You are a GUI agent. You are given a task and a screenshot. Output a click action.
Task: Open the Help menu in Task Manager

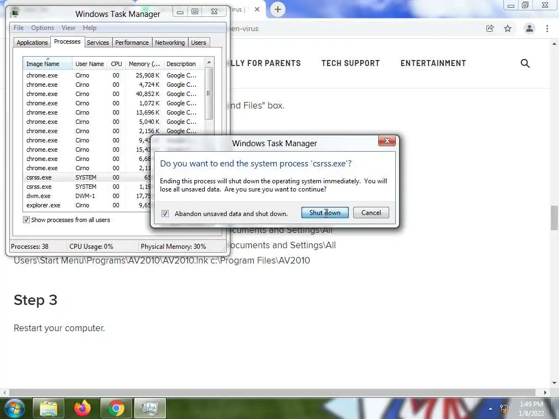90,28
